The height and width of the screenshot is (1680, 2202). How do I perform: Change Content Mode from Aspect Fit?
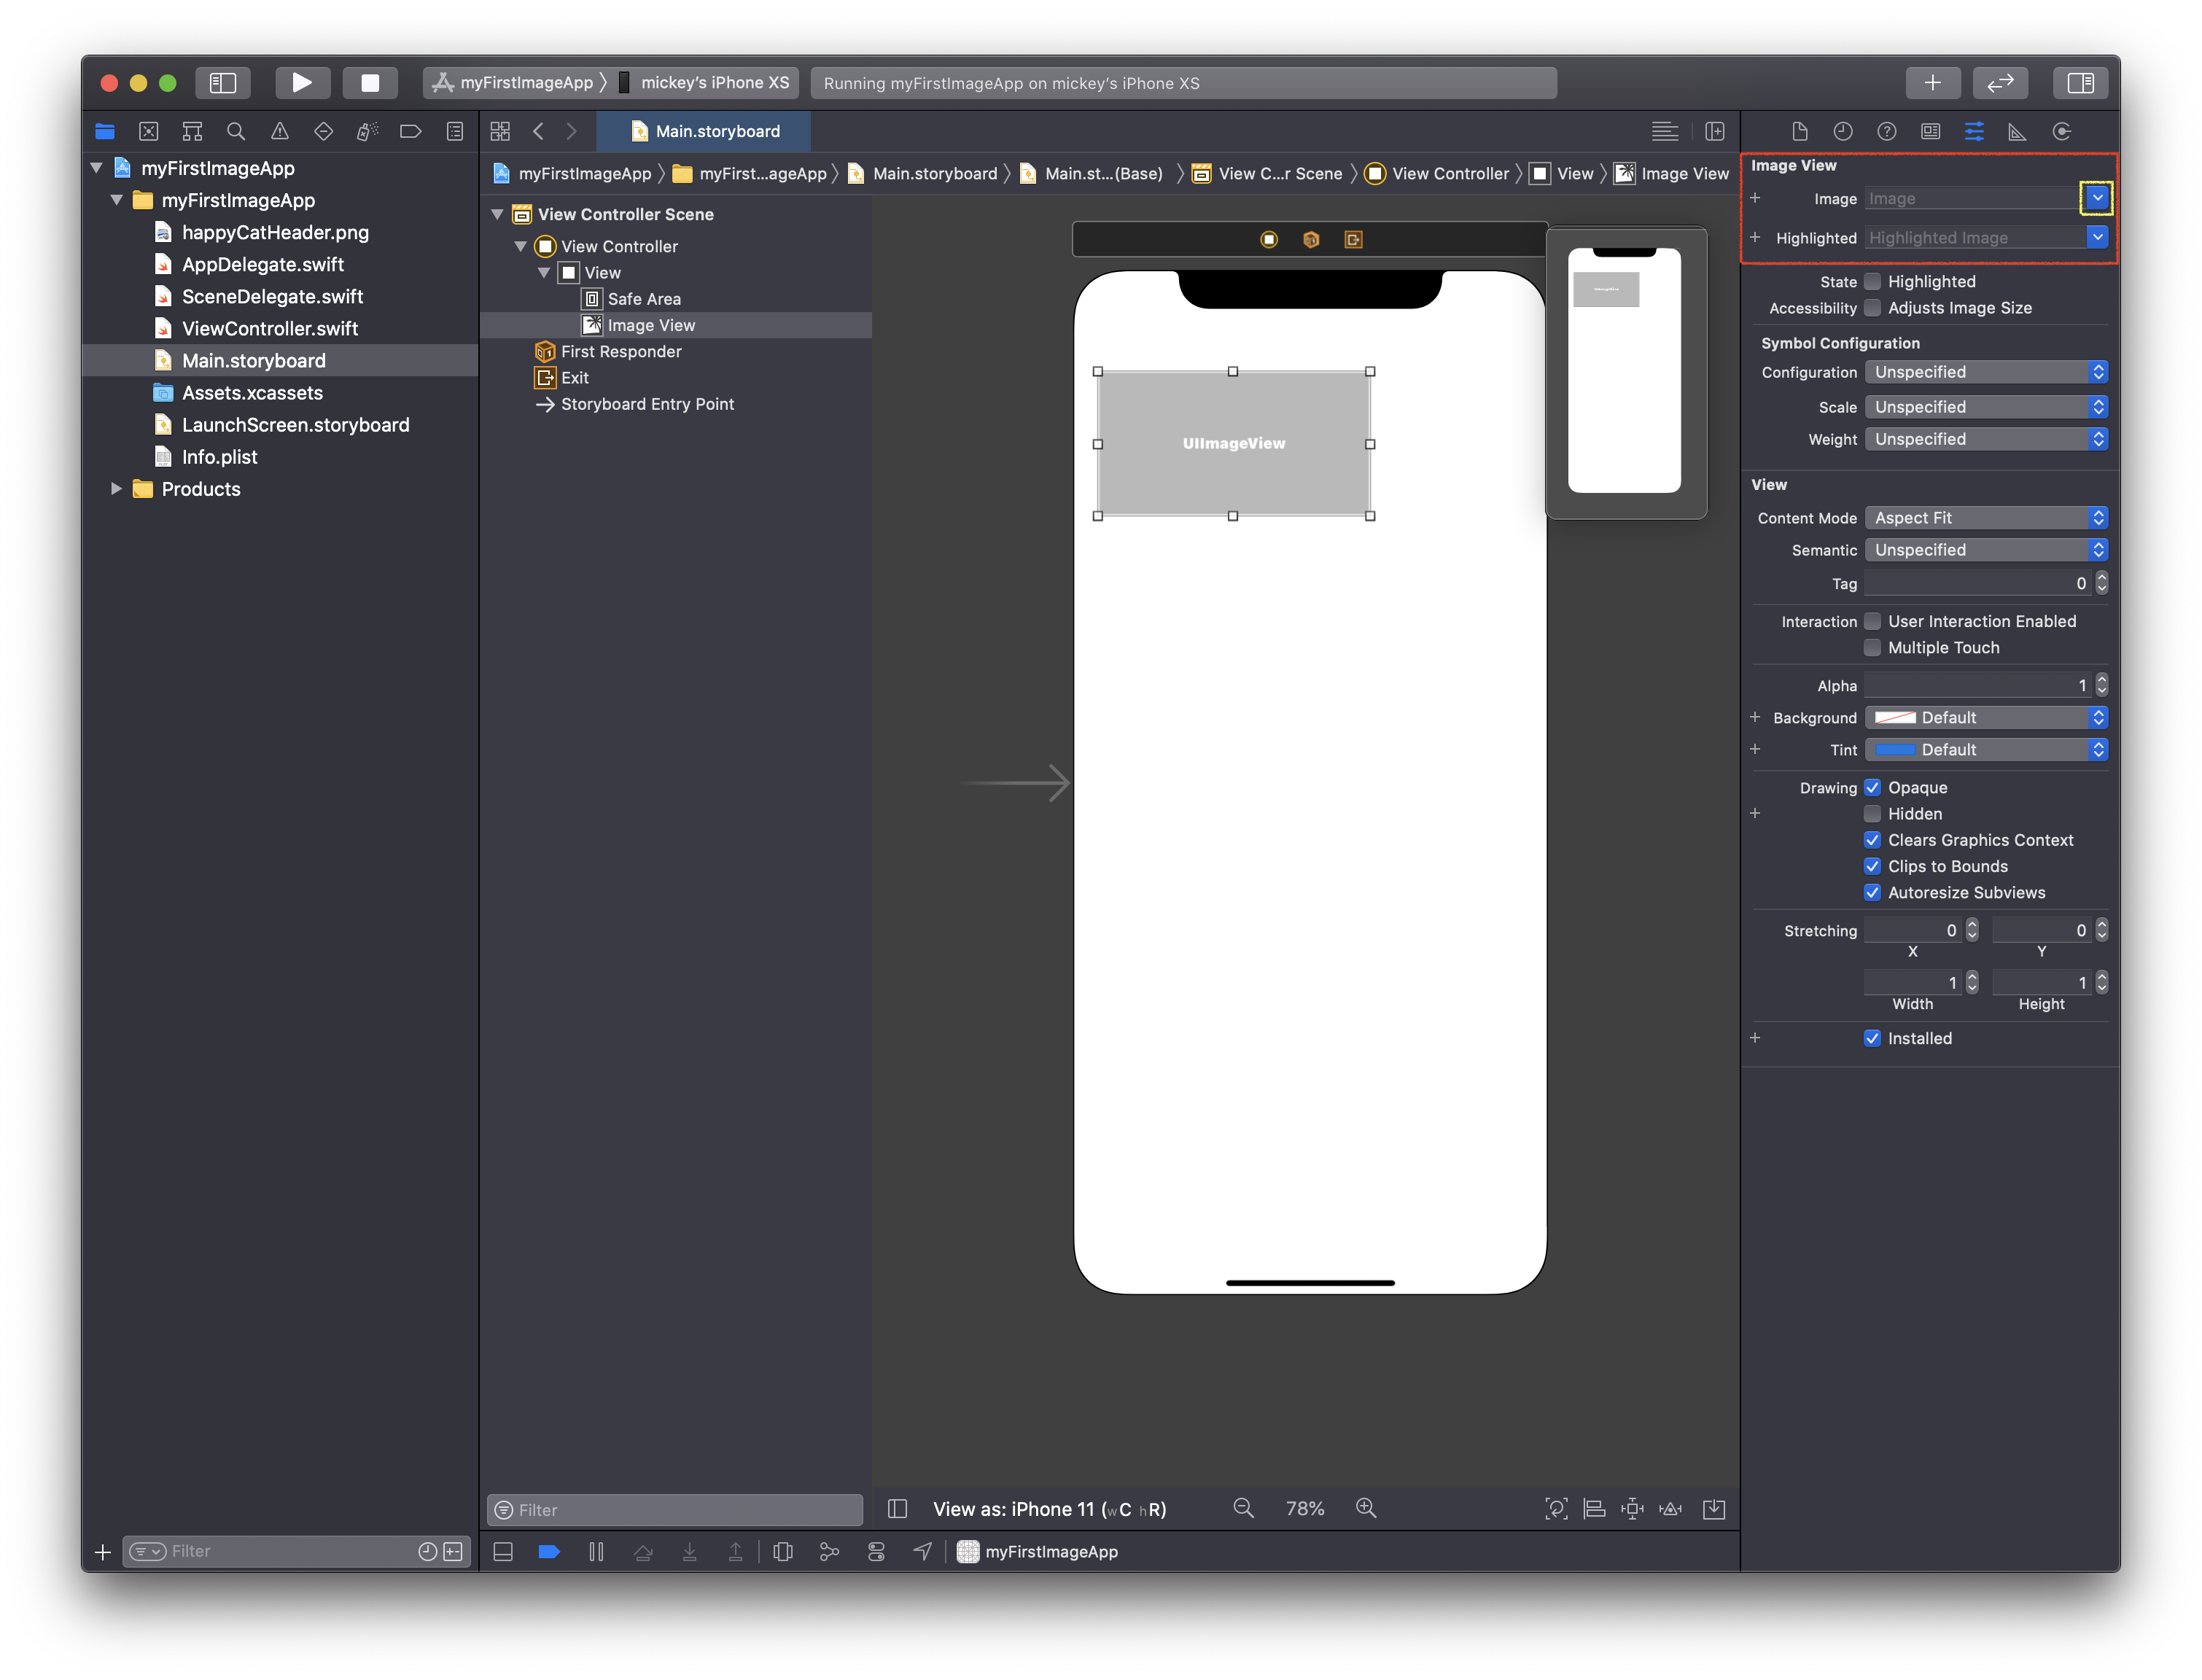pos(1986,518)
